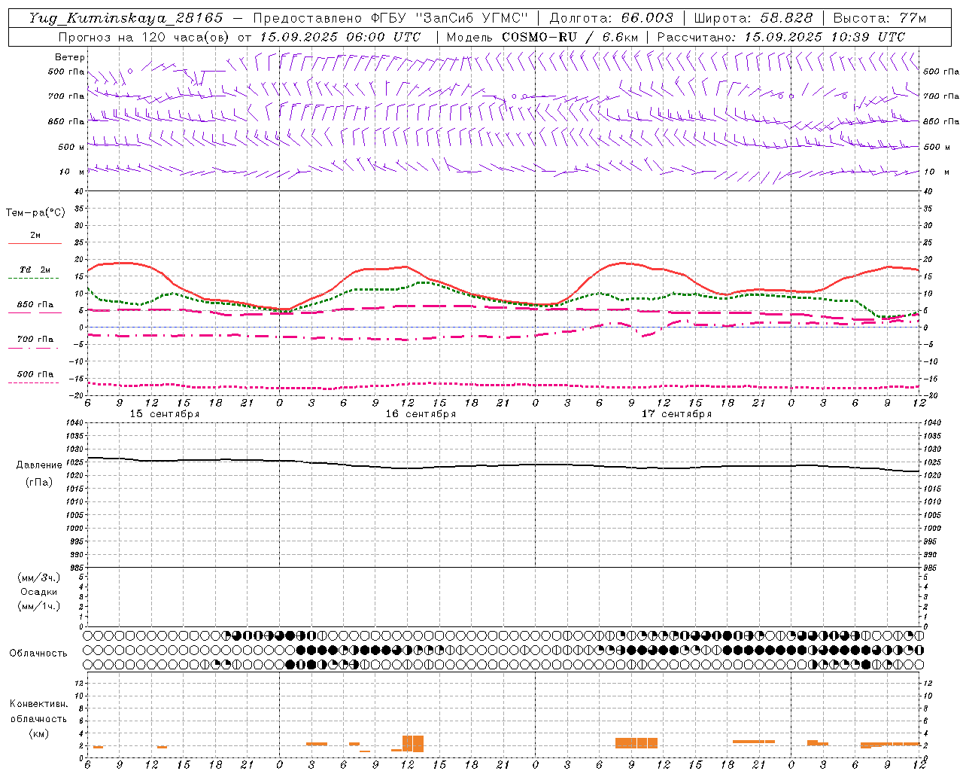Click the Модель COSMO-RU / 6.6км label
Screen dimensions: 963x771
coord(542,37)
